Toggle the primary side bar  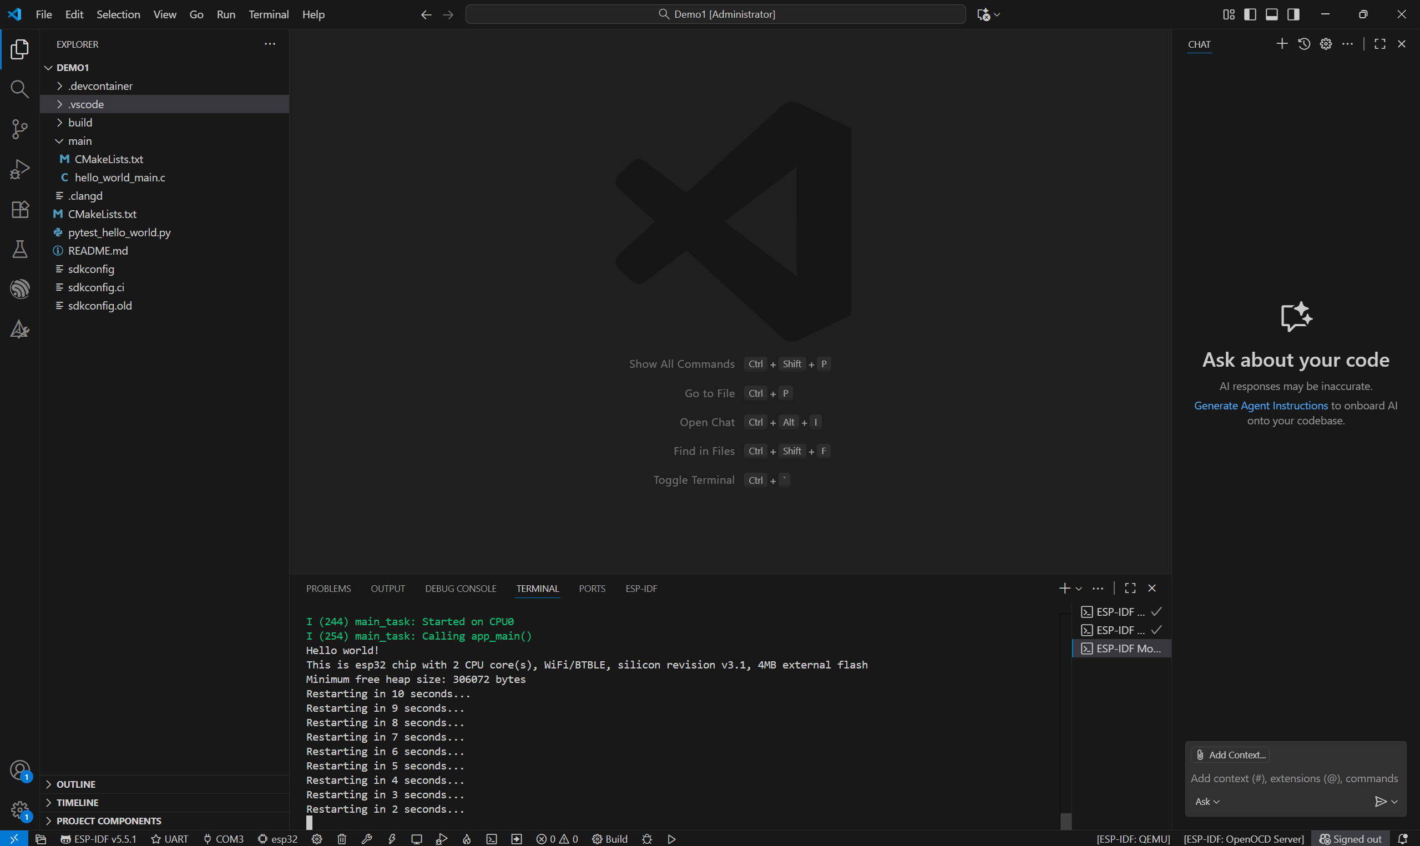[x=1250, y=14]
